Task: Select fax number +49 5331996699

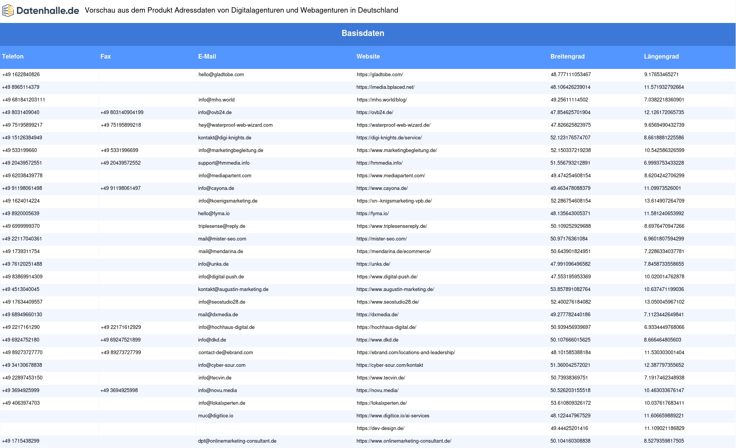Action: pos(120,150)
